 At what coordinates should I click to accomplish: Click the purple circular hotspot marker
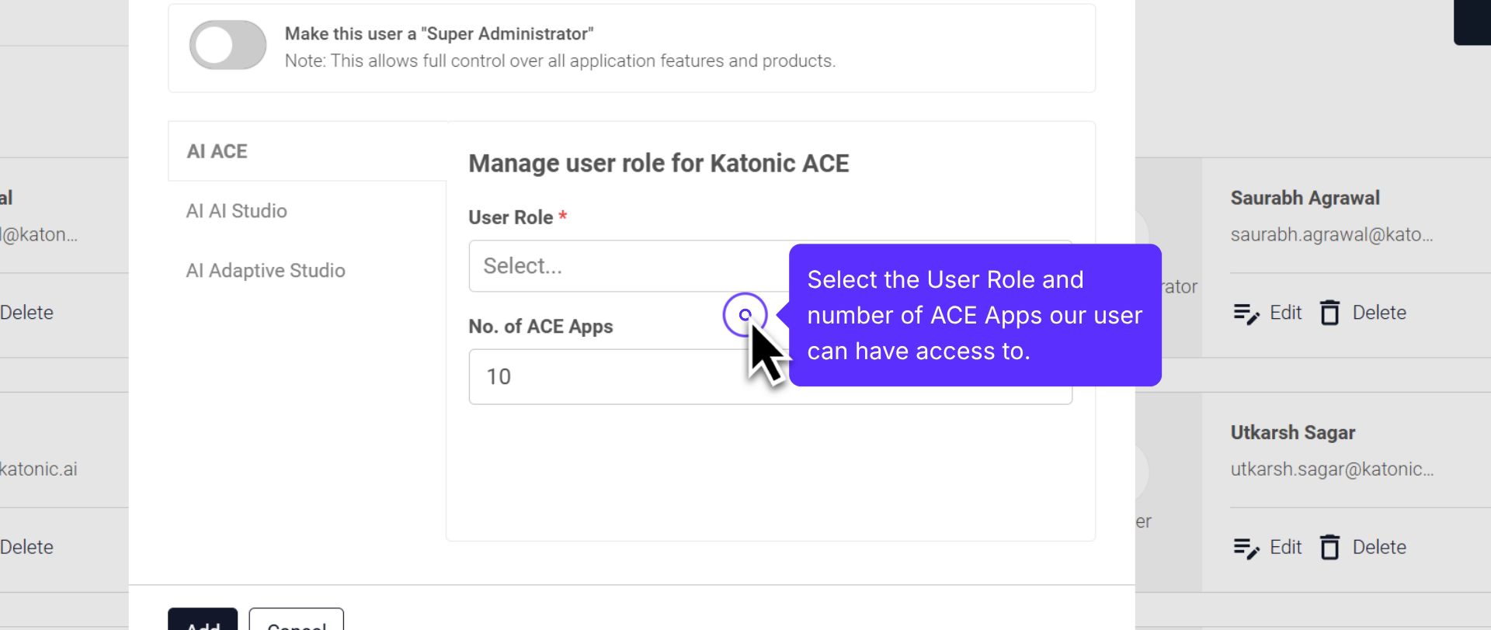click(745, 314)
